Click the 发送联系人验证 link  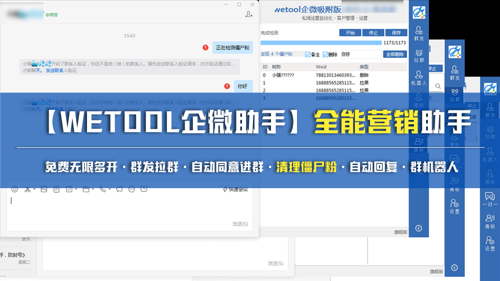point(61,71)
